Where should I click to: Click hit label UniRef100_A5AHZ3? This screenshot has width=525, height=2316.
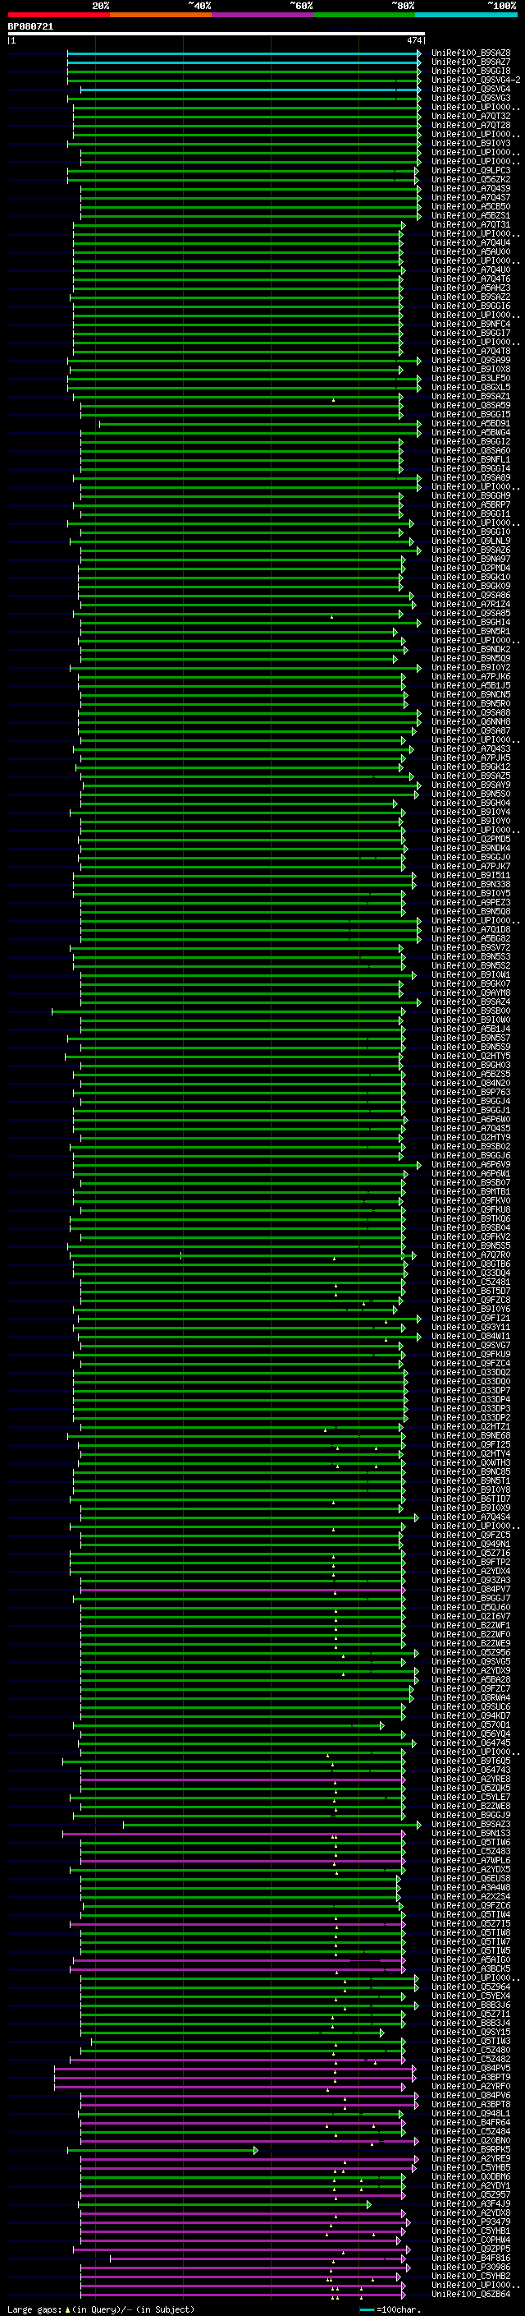(x=471, y=288)
